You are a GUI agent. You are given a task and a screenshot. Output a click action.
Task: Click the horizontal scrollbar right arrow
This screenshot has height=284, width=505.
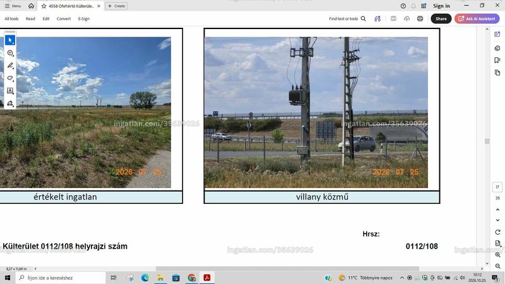(482, 269)
